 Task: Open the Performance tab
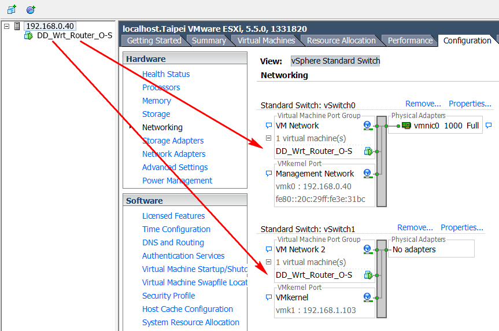pyautogui.click(x=410, y=41)
